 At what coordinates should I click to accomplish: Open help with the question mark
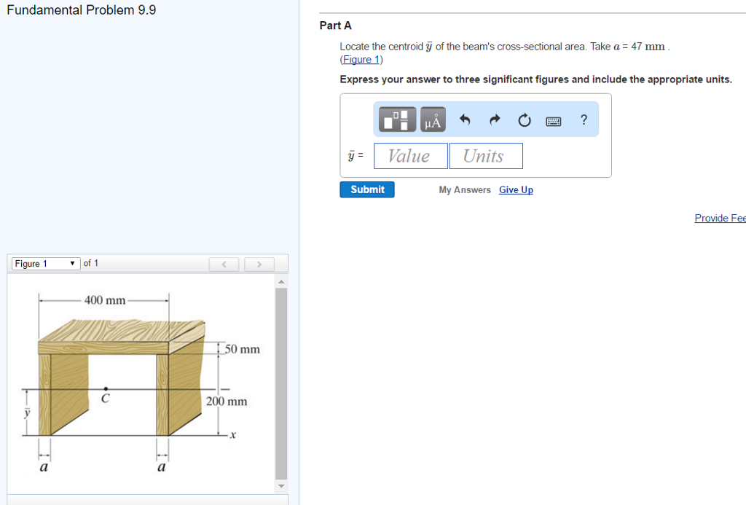(584, 120)
